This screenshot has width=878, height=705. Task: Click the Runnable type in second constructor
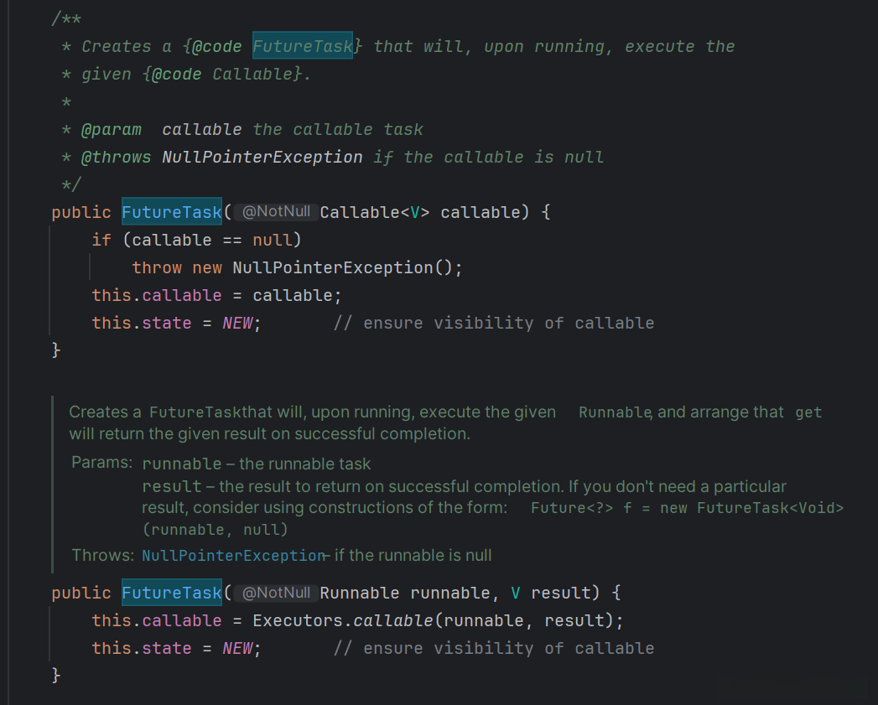(359, 593)
